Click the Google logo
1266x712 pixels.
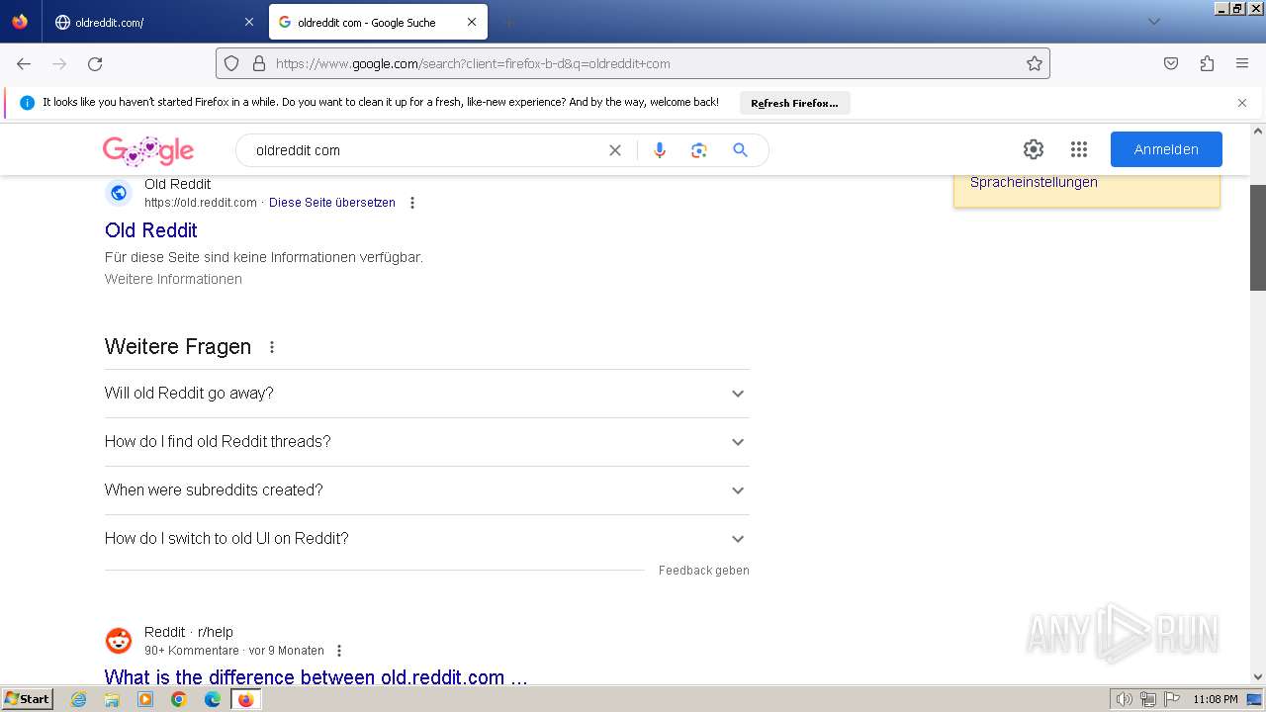click(x=148, y=150)
